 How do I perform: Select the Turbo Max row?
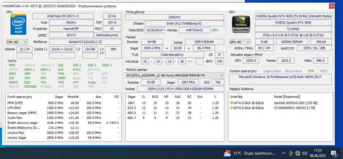click(63, 118)
